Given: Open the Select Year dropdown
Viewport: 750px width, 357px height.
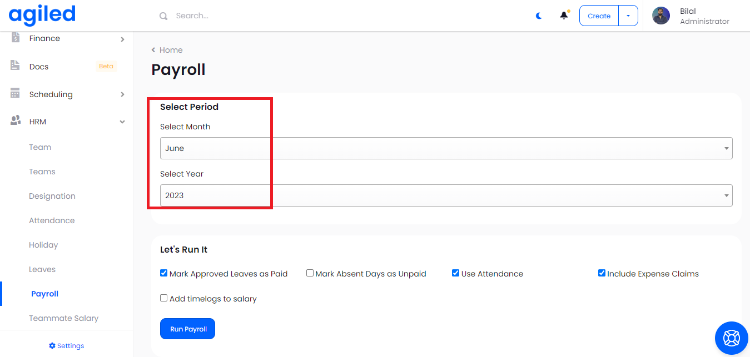Looking at the screenshot, I should pyautogui.click(x=446, y=195).
